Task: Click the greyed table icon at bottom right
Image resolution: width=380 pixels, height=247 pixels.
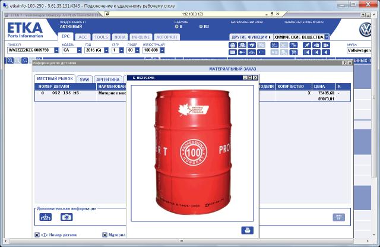Action: click(x=339, y=217)
